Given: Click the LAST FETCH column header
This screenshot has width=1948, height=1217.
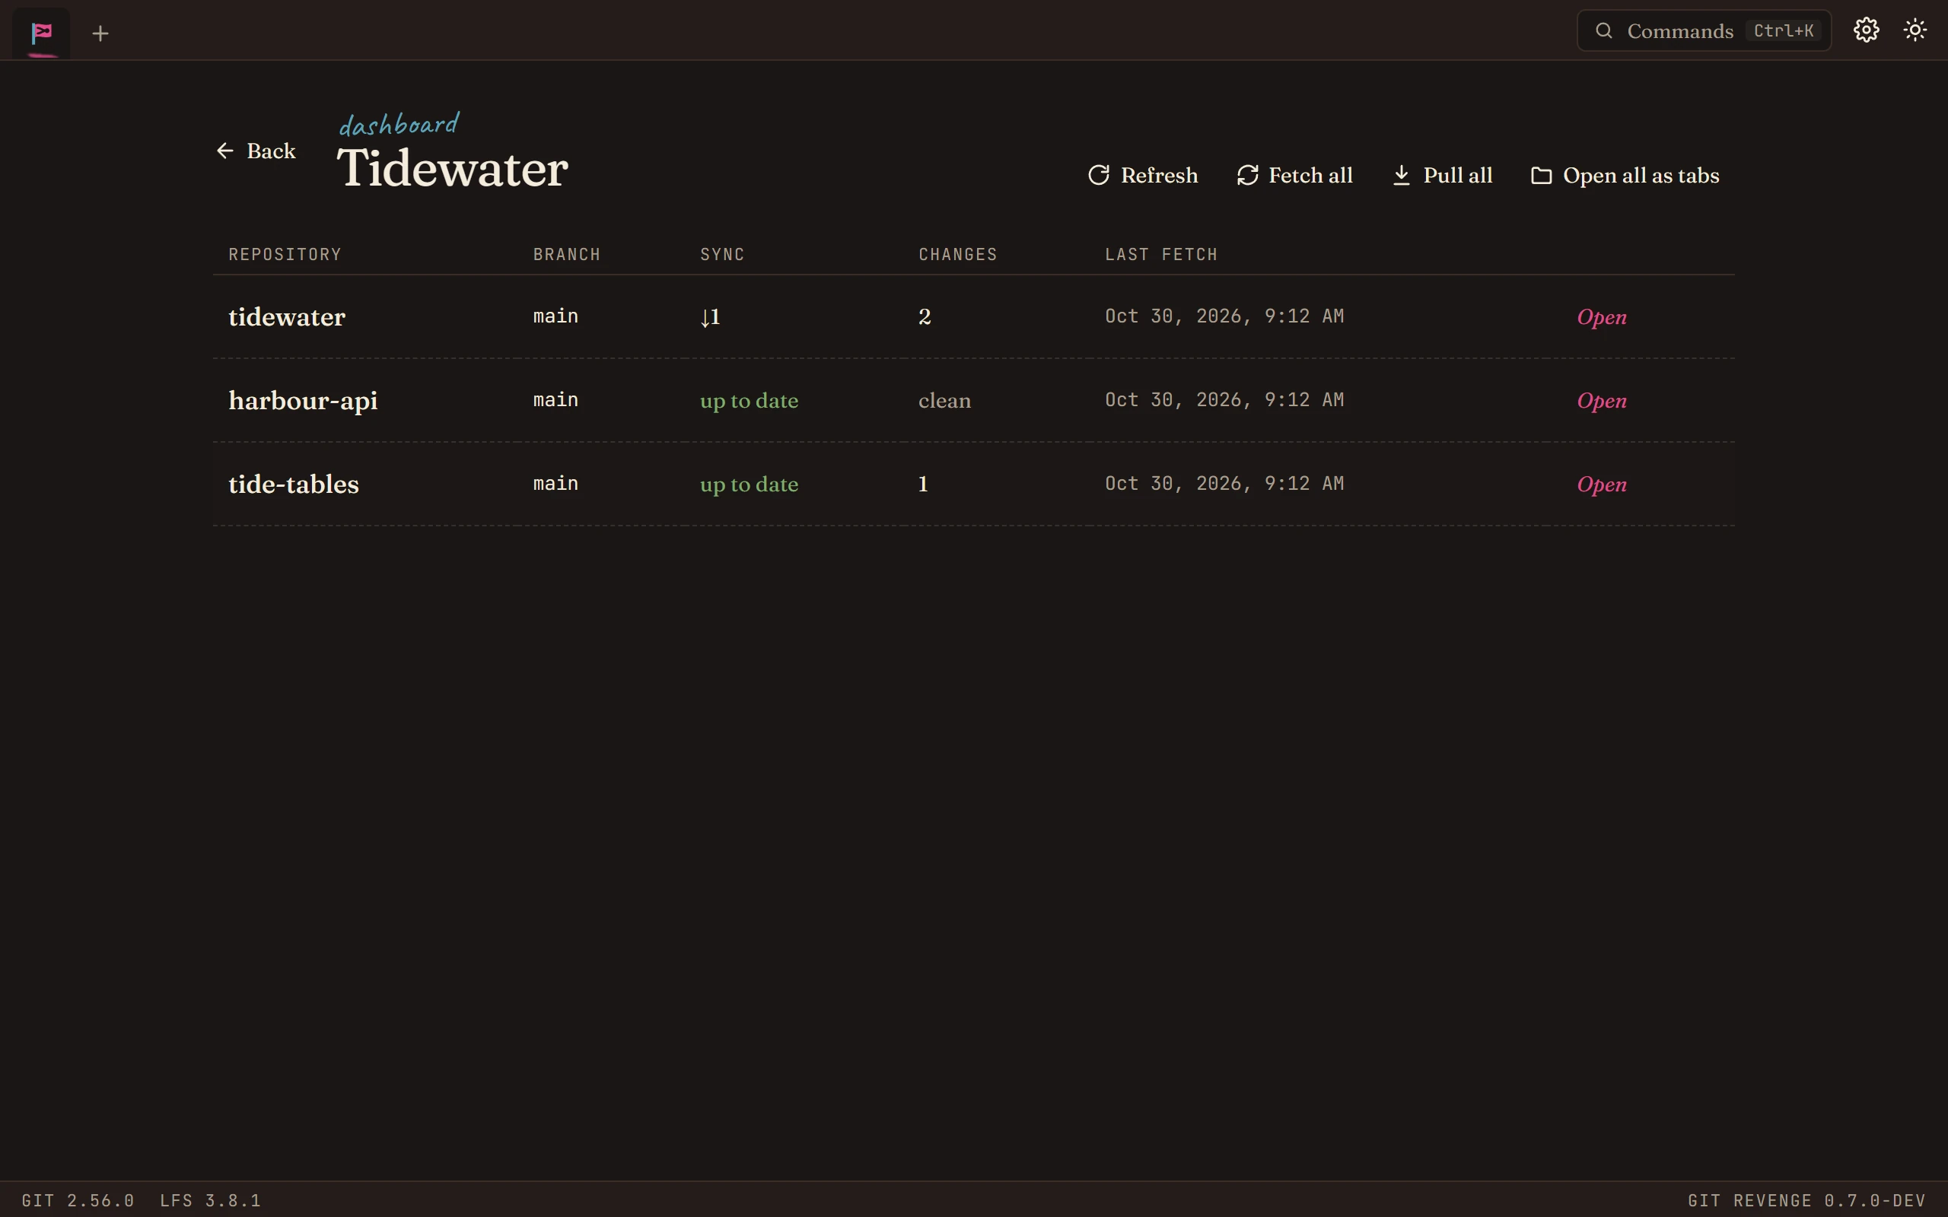Looking at the screenshot, I should coord(1160,254).
